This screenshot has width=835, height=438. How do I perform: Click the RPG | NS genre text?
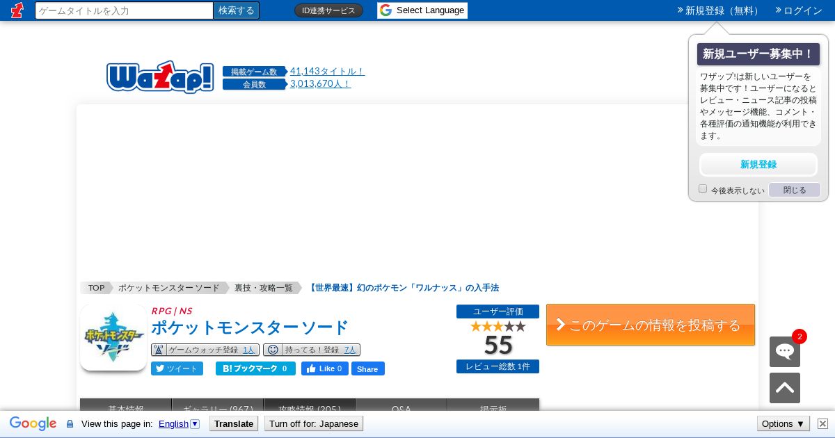(x=172, y=311)
